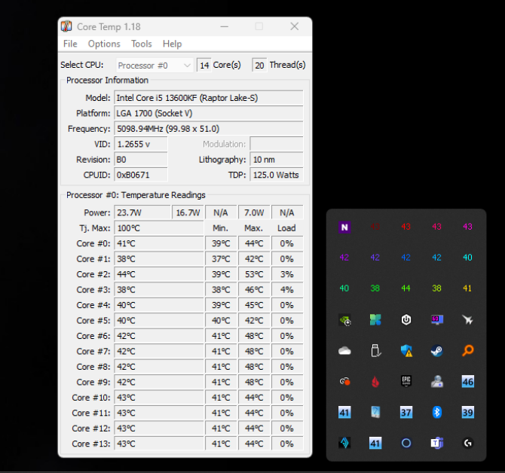The height and width of the screenshot is (473, 505).
Task: Click the Revision value B0
Action: tap(141, 160)
